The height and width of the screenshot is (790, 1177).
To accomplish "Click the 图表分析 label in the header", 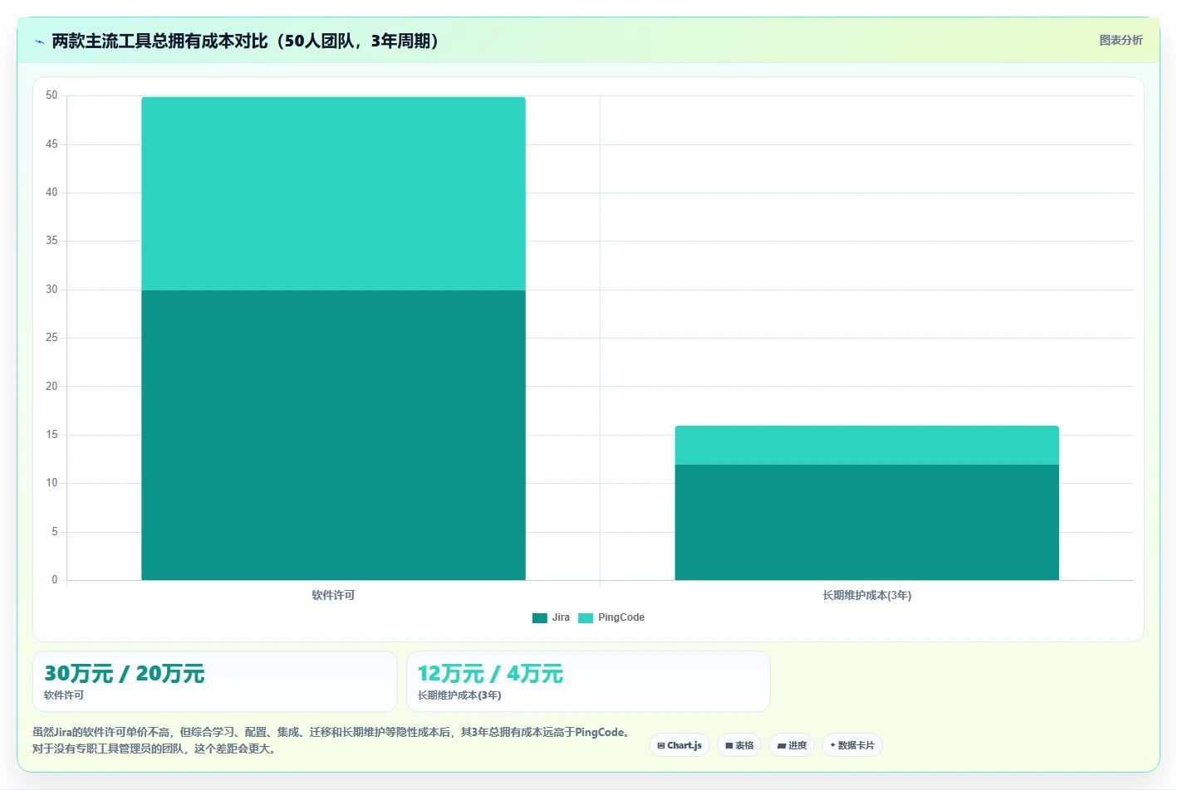I will coord(1121,40).
